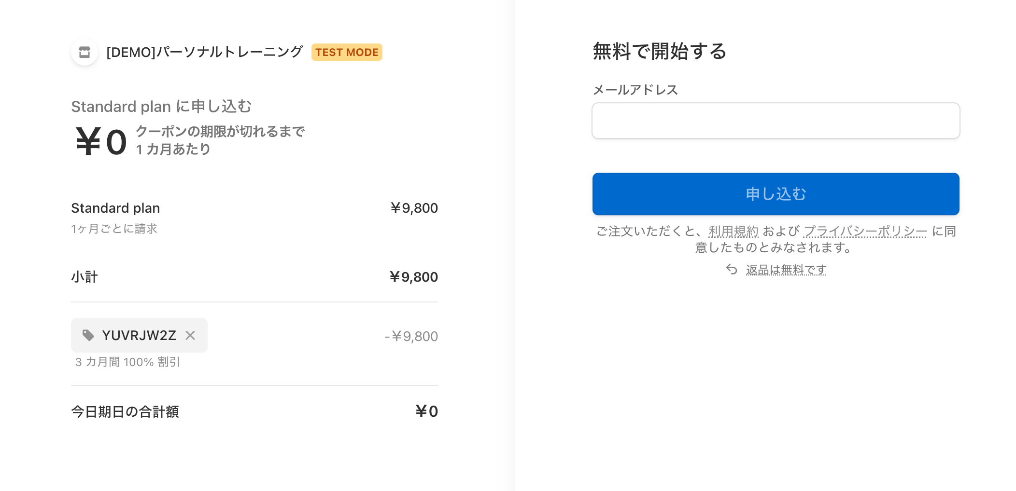
Task: Click the return arrow icon before 返品は無料です
Action: pos(731,270)
